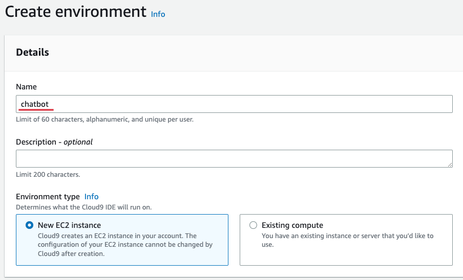The height and width of the screenshot is (280, 463).
Task: Click the Limit 200 characters hint text
Action: click(x=48, y=174)
